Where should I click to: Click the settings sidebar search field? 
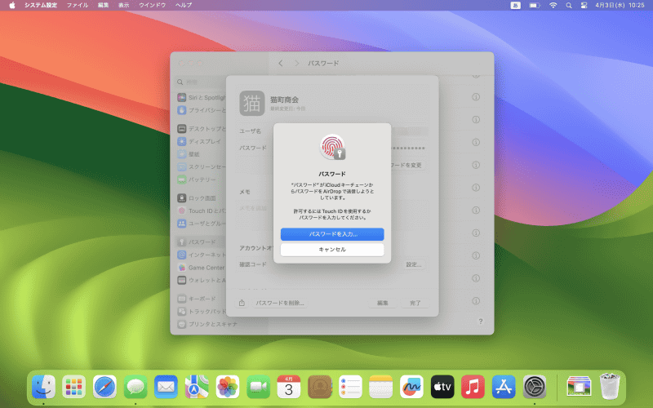tap(202, 82)
